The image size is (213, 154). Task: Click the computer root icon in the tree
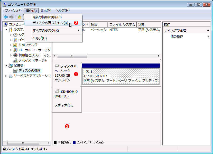(5, 24)
